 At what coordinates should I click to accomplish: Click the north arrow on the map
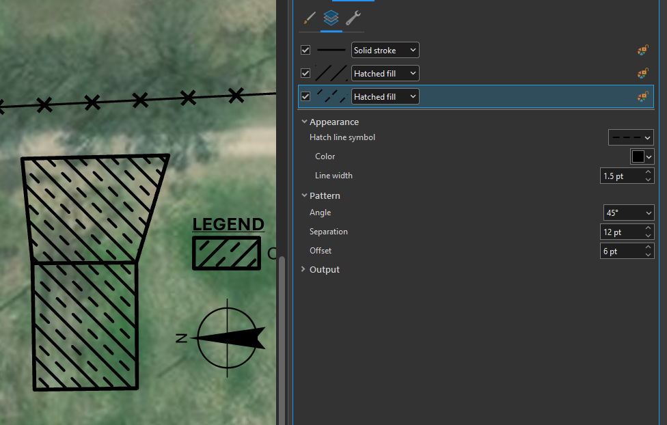pyautogui.click(x=228, y=338)
